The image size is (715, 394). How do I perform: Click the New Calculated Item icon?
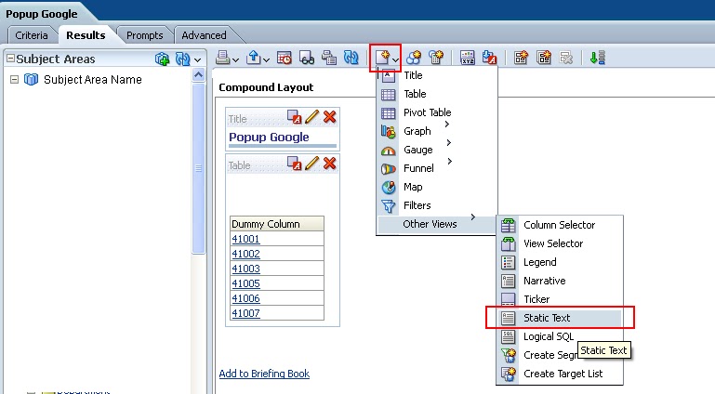tap(436, 58)
